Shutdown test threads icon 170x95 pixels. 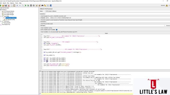tap(34, 6)
